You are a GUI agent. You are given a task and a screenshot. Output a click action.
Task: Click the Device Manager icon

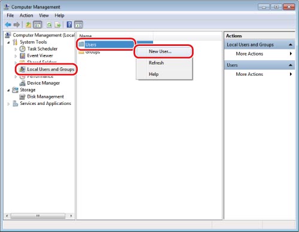pos(23,83)
